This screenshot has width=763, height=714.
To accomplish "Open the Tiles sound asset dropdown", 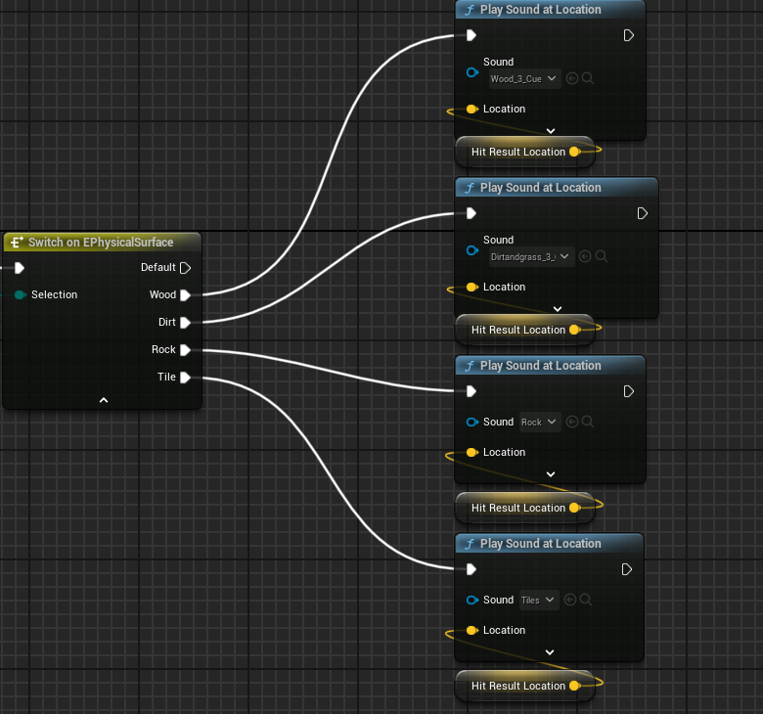I will pyautogui.click(x=539, y=601).
